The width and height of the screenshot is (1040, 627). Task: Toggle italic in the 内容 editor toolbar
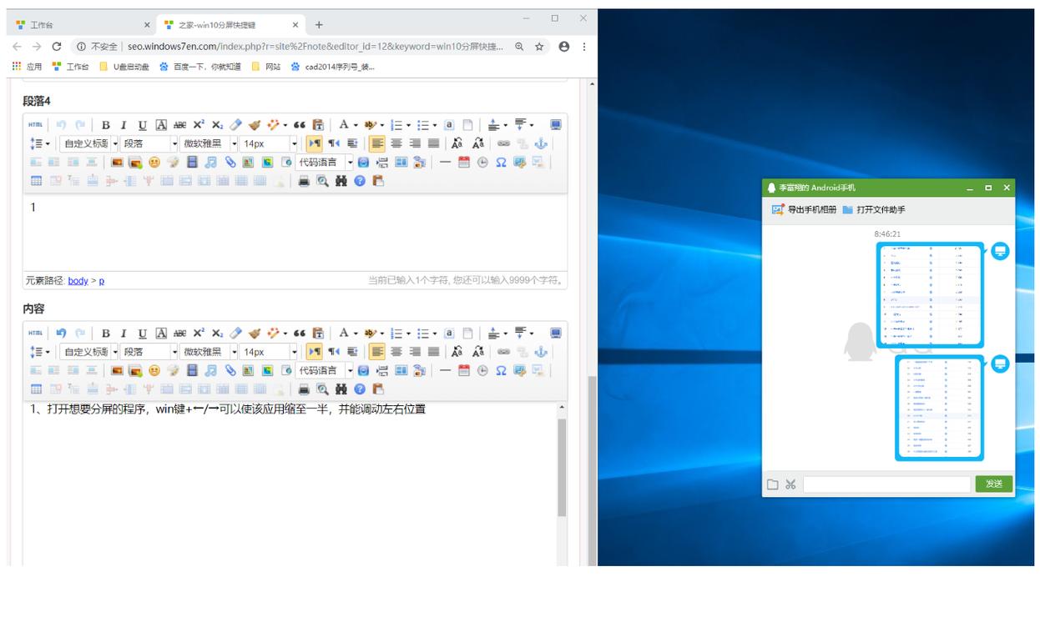click(x=124, y=334)
